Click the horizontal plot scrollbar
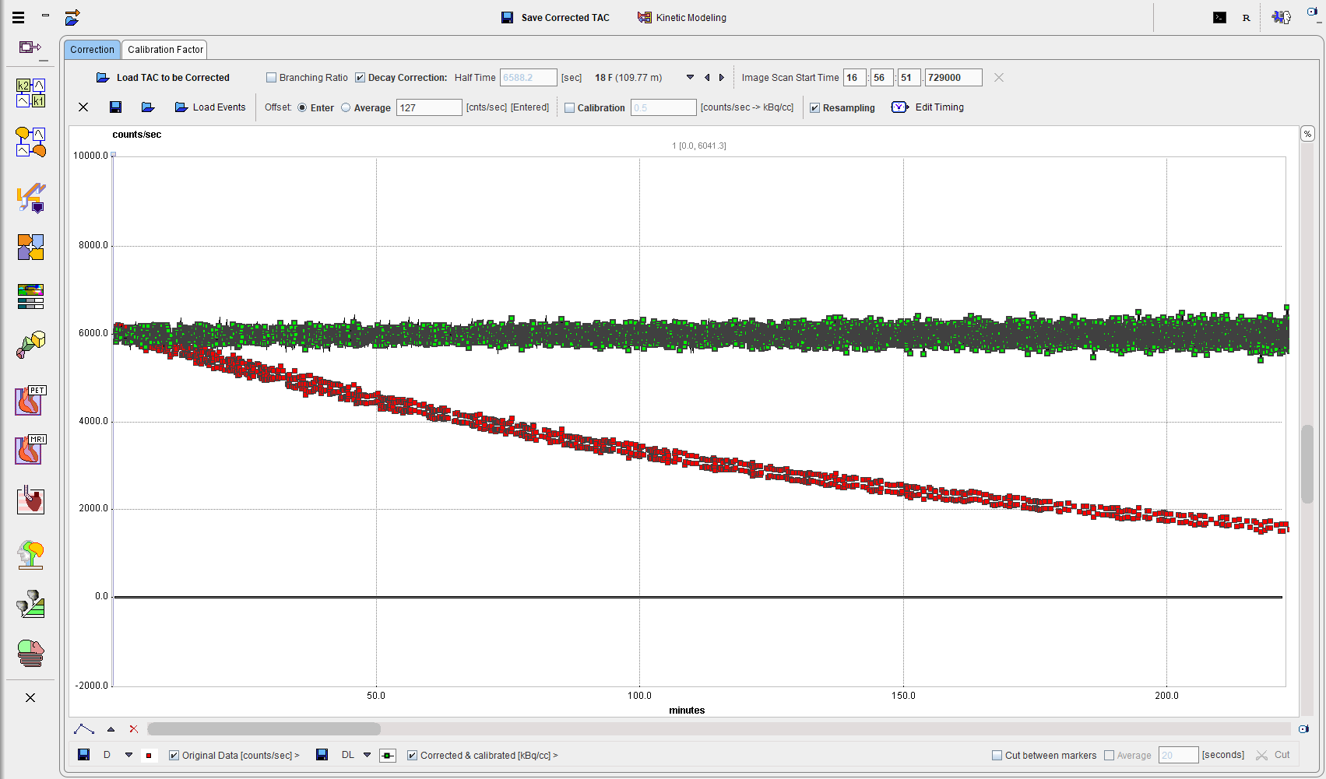This screenshot has height=779, width=1326. (x=264, y=729)
